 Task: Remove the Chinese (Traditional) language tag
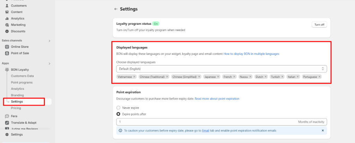pyautogui.click(x=167, y=77)
